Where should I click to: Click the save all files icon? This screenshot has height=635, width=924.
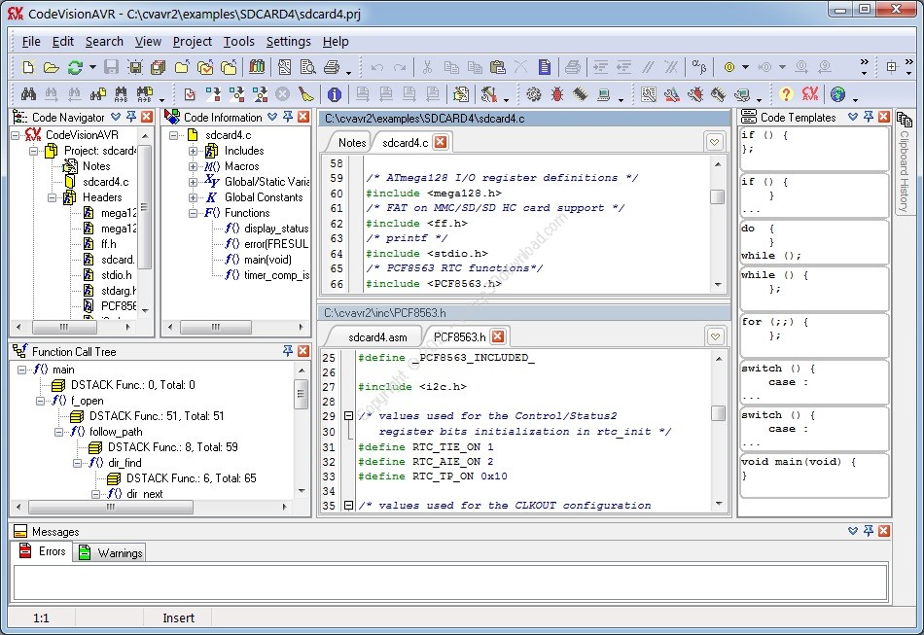pyautogui.click(x=158, y=67)
